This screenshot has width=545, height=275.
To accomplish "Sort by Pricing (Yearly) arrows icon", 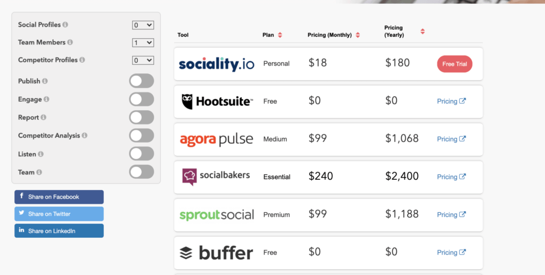I will (x=423, y=31).
